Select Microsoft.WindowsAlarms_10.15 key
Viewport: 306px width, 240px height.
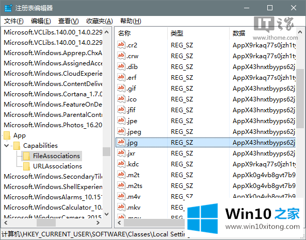53,197
